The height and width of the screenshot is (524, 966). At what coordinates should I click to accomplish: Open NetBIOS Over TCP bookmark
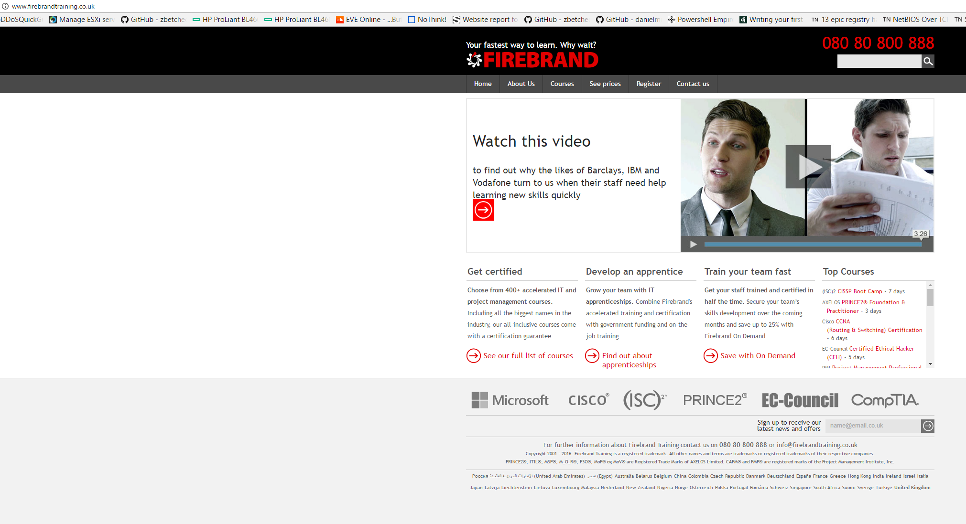pyautogui.click(x=915, y=20)
